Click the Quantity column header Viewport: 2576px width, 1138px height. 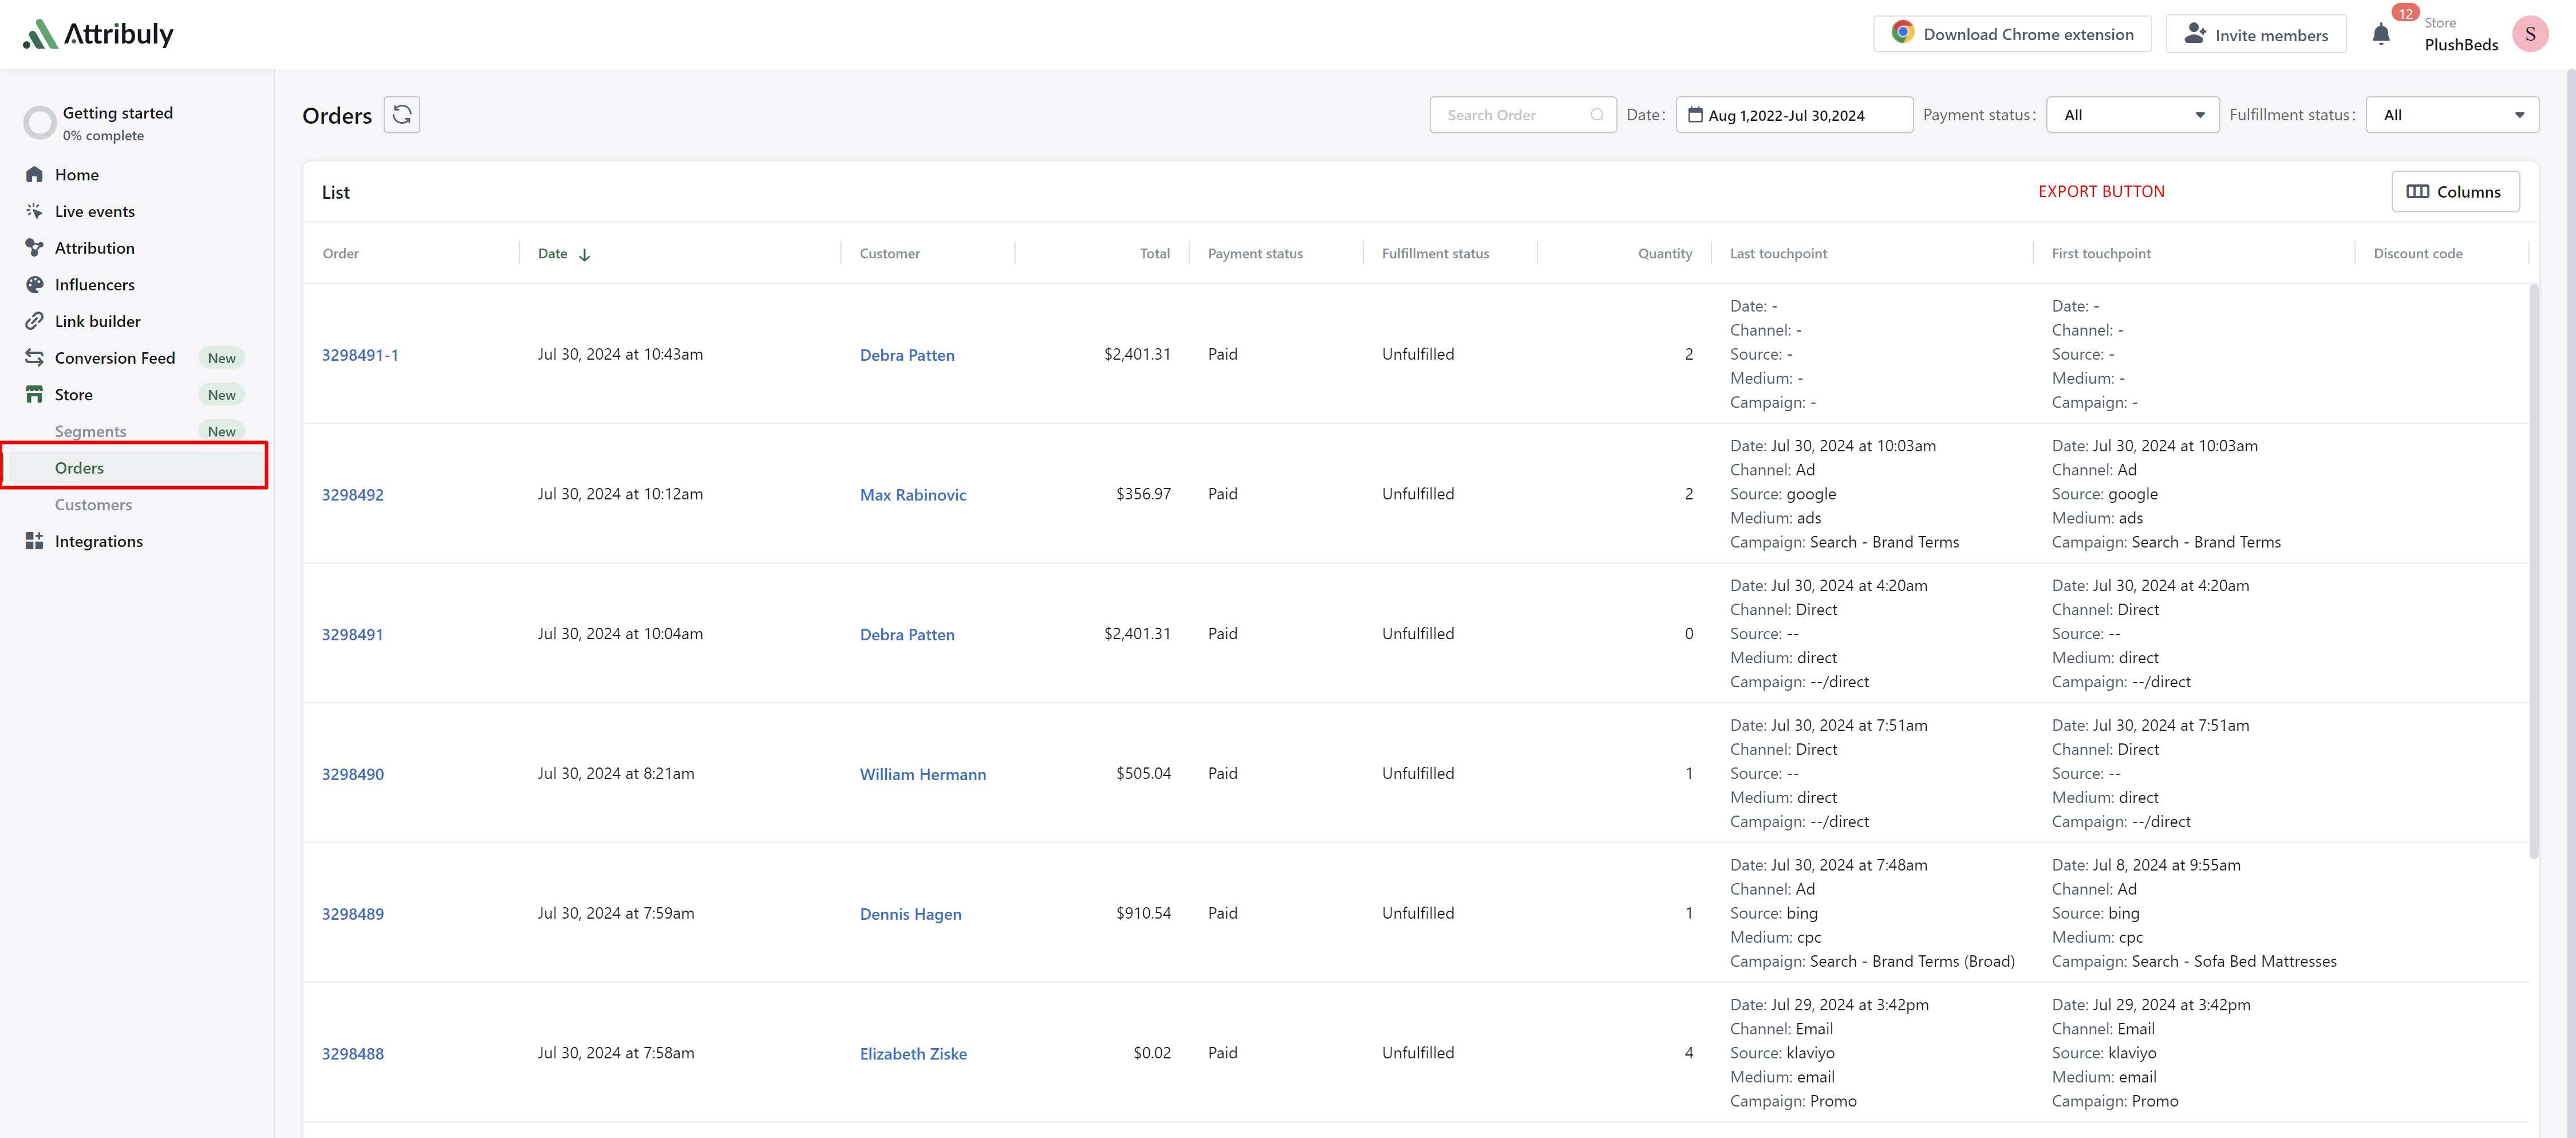click(x=1665, y=254)
